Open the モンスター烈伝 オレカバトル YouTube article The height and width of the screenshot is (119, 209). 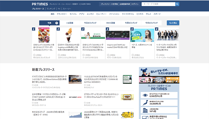(101, 95)
